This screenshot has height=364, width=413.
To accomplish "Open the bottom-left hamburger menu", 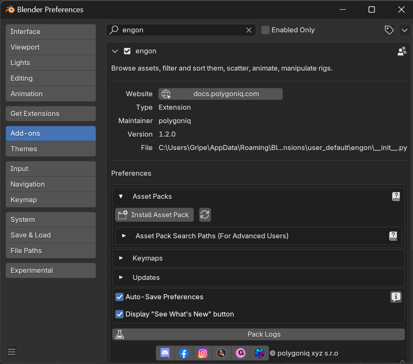I will (11, 352).
